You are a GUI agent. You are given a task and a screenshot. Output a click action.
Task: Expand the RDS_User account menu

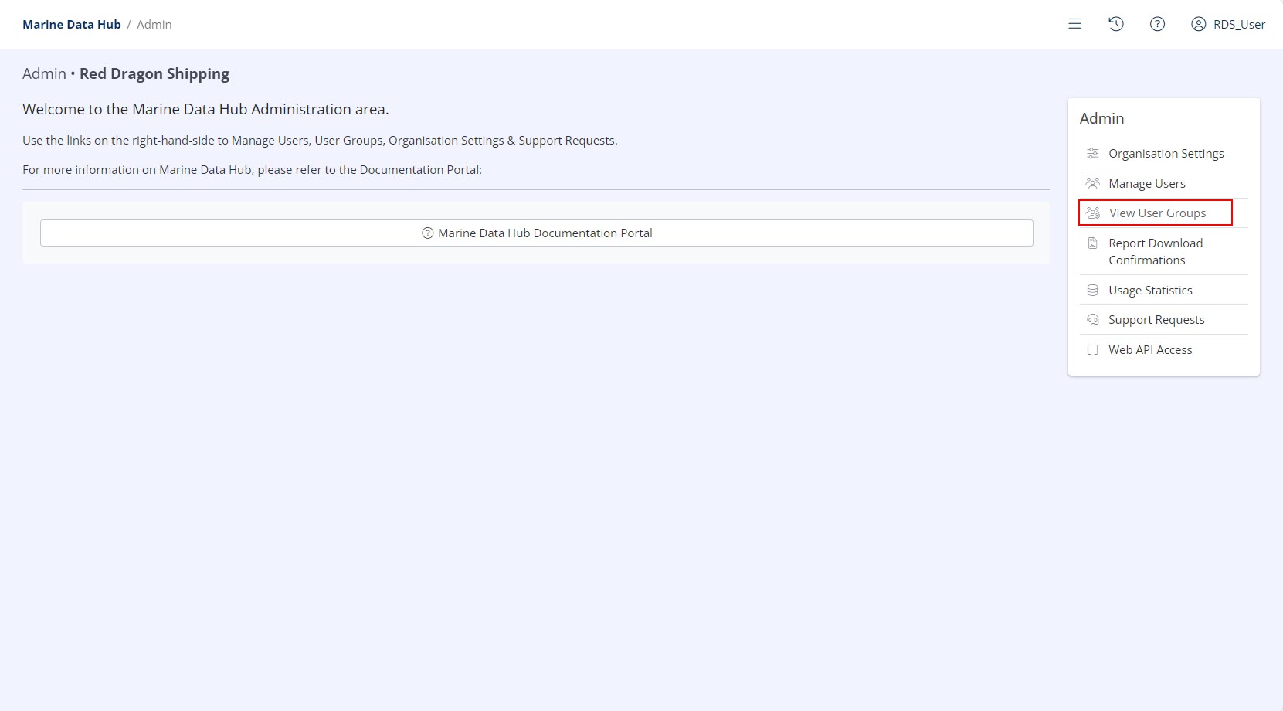point(1239,25)
